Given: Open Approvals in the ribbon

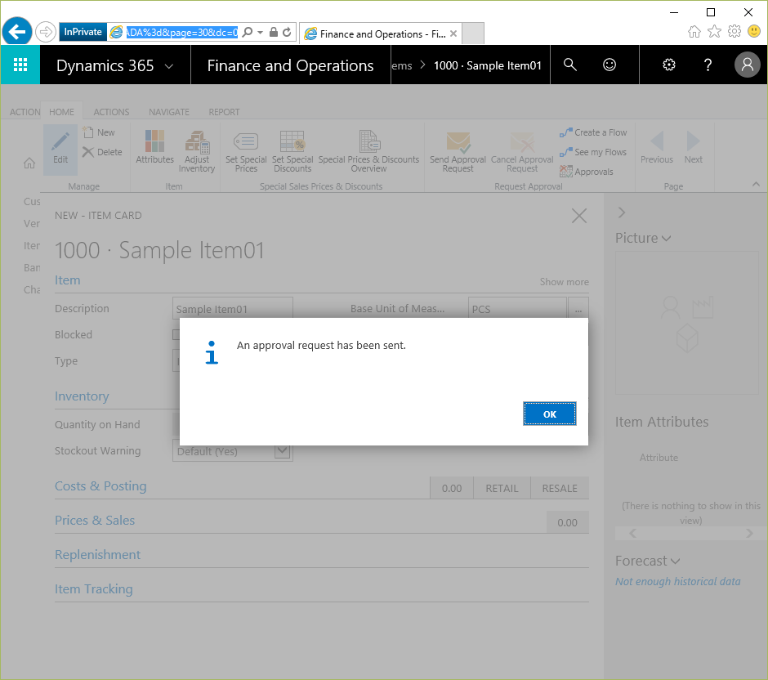Looking at the screenshot, I should pos(587,172).
